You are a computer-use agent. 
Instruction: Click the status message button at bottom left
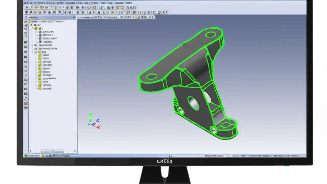pyautogui.click(x=26, y=155)
